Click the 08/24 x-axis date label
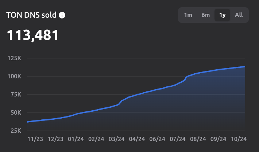The width and height of the screenshot is (259, 152). 198,139
